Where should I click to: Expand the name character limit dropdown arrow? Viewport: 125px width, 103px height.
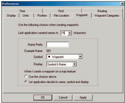point(70,33)
